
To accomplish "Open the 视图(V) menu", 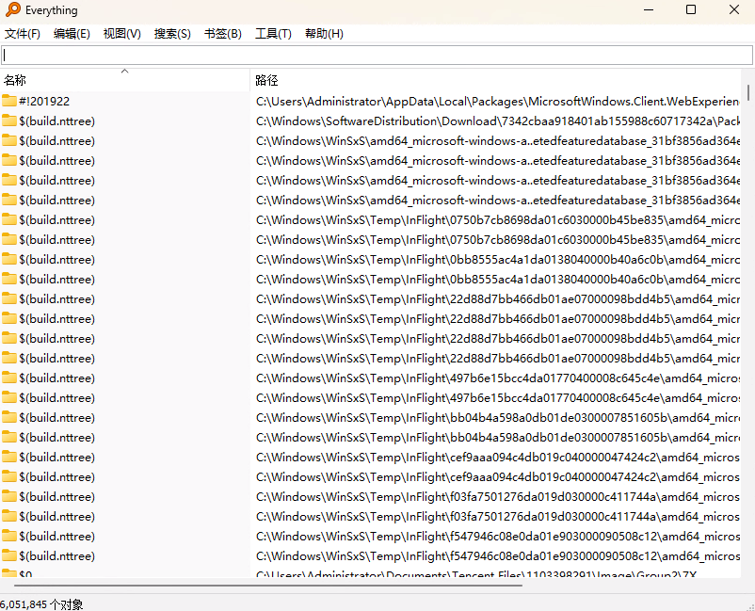I will pos(121,34).
